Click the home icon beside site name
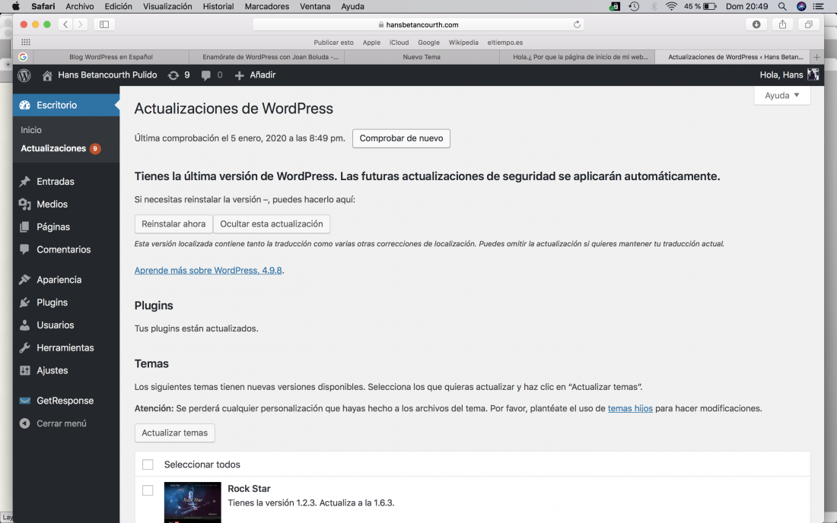 pyautogui.click(x=47, y=76)
